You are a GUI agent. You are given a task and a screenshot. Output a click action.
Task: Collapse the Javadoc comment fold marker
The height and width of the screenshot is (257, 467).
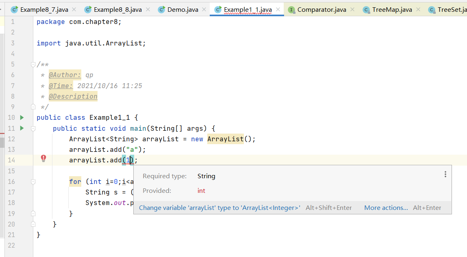coord(33,65)
